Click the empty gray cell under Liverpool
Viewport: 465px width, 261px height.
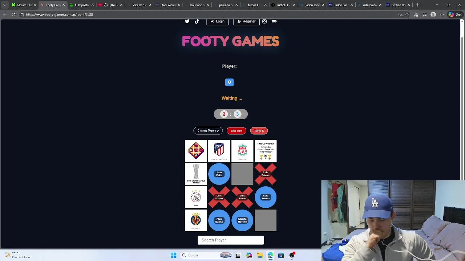click(242, 174)
